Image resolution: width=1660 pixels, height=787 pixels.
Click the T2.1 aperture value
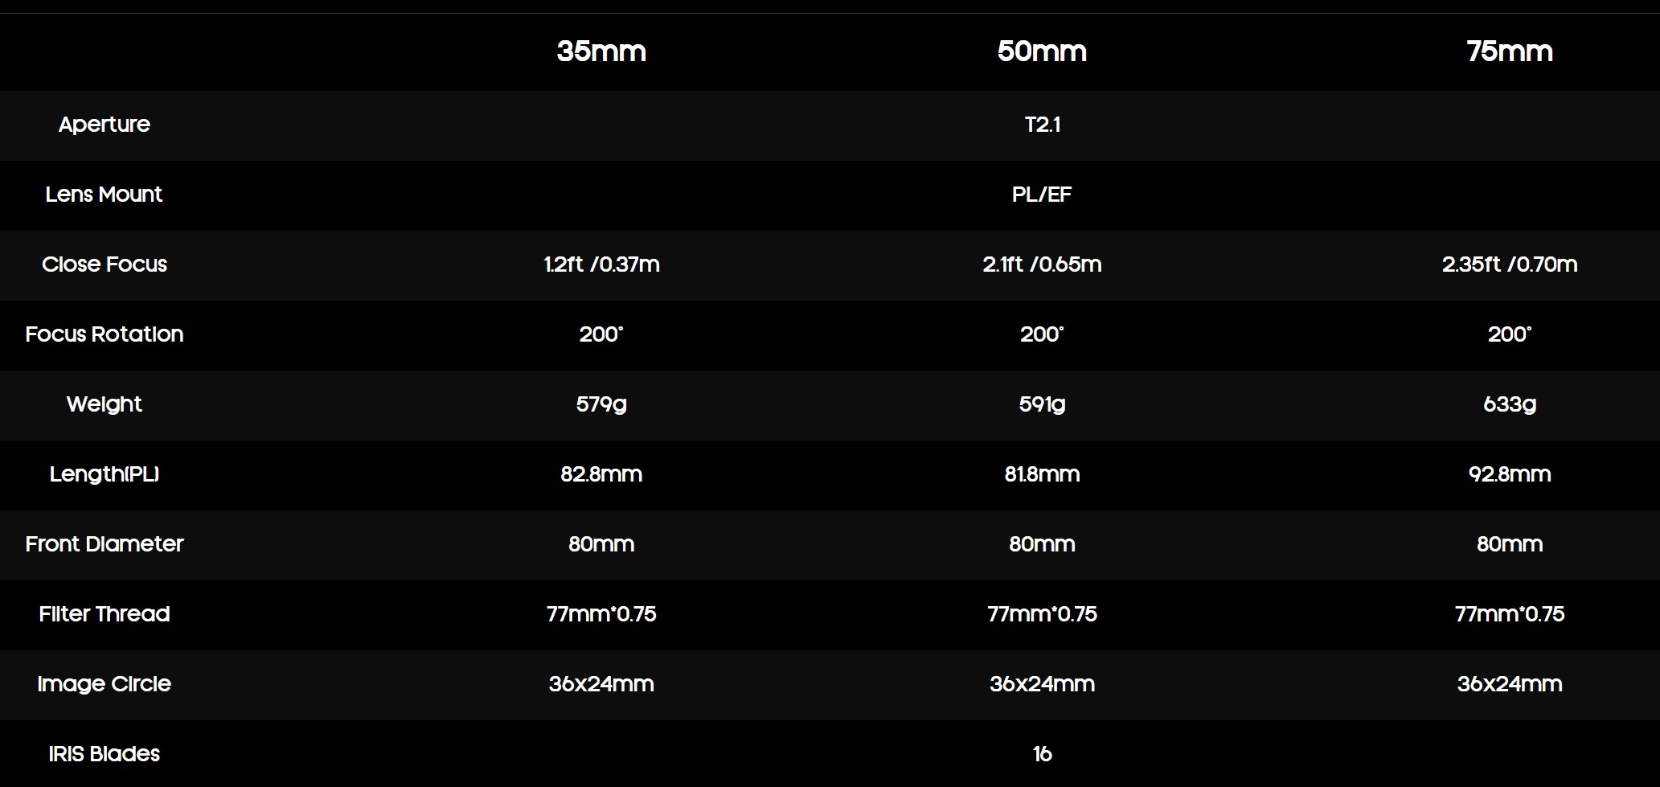[x=1042, y=125]
